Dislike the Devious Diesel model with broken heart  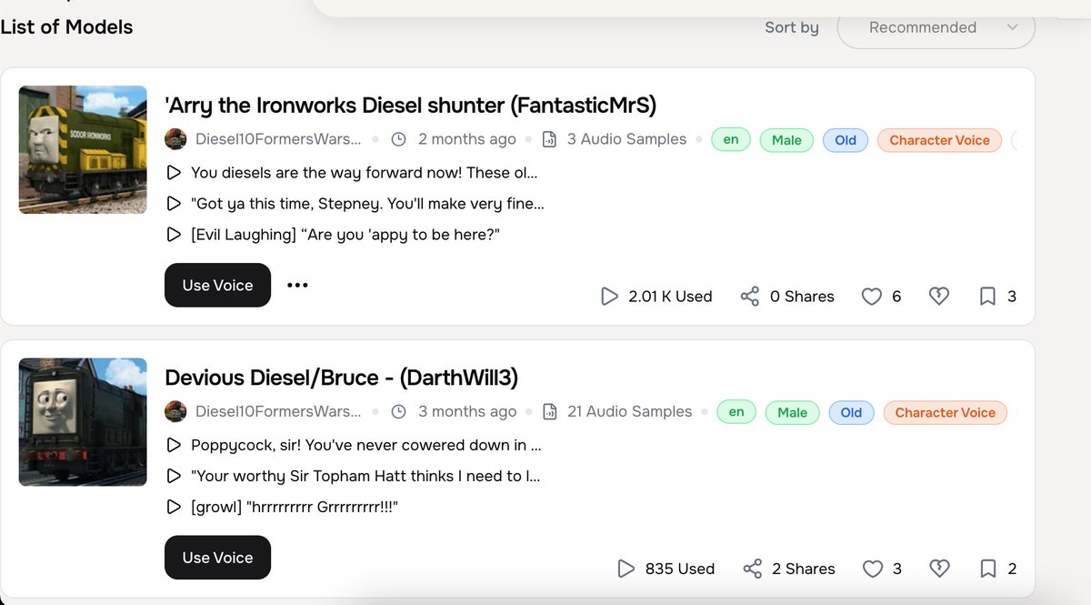click(939, 569)
